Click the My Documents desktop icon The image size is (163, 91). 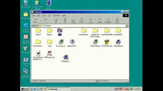pyautogui.click(x=25, y=16)
